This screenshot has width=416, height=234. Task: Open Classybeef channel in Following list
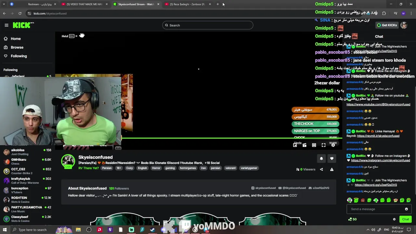tap(27, 219)
